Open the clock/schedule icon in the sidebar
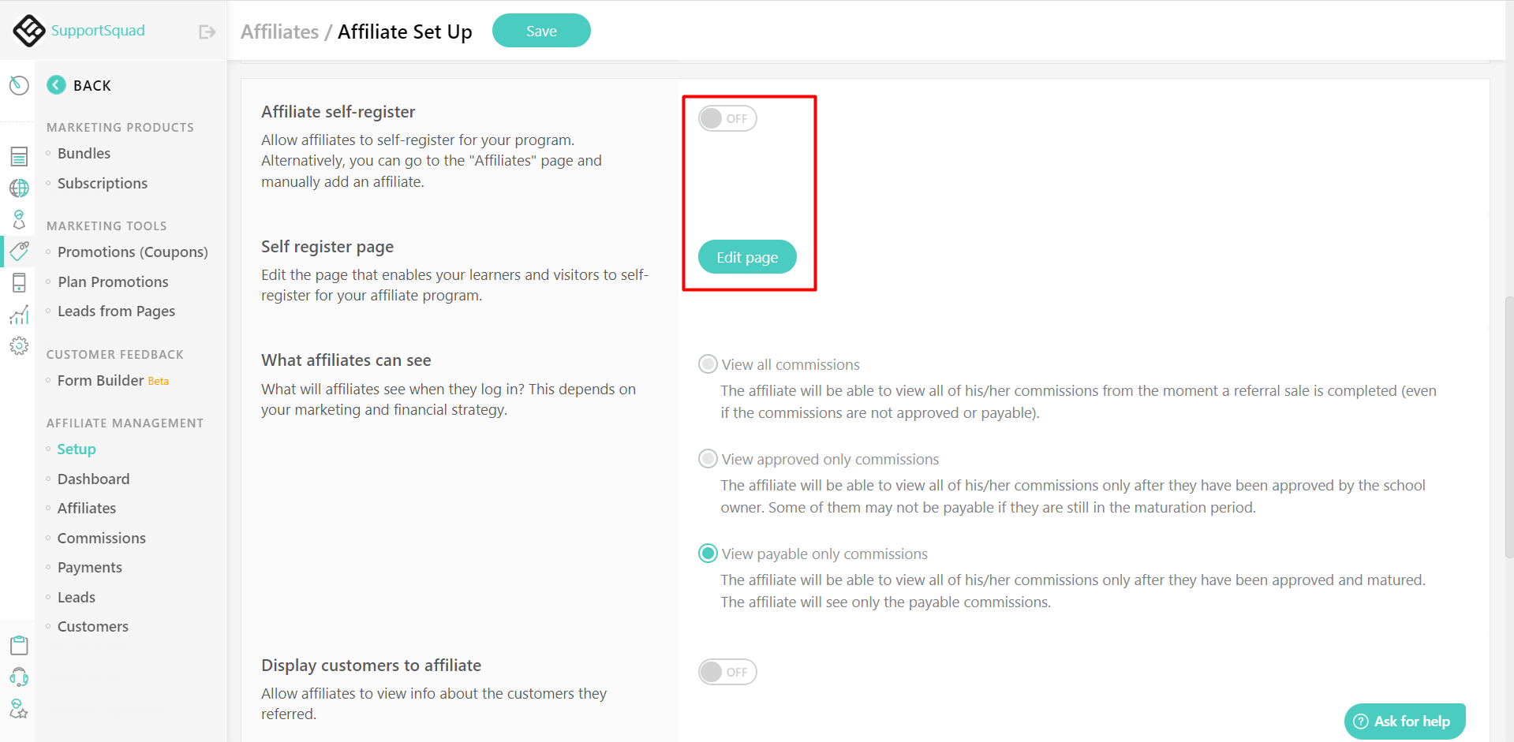 [x=18, y=84]
